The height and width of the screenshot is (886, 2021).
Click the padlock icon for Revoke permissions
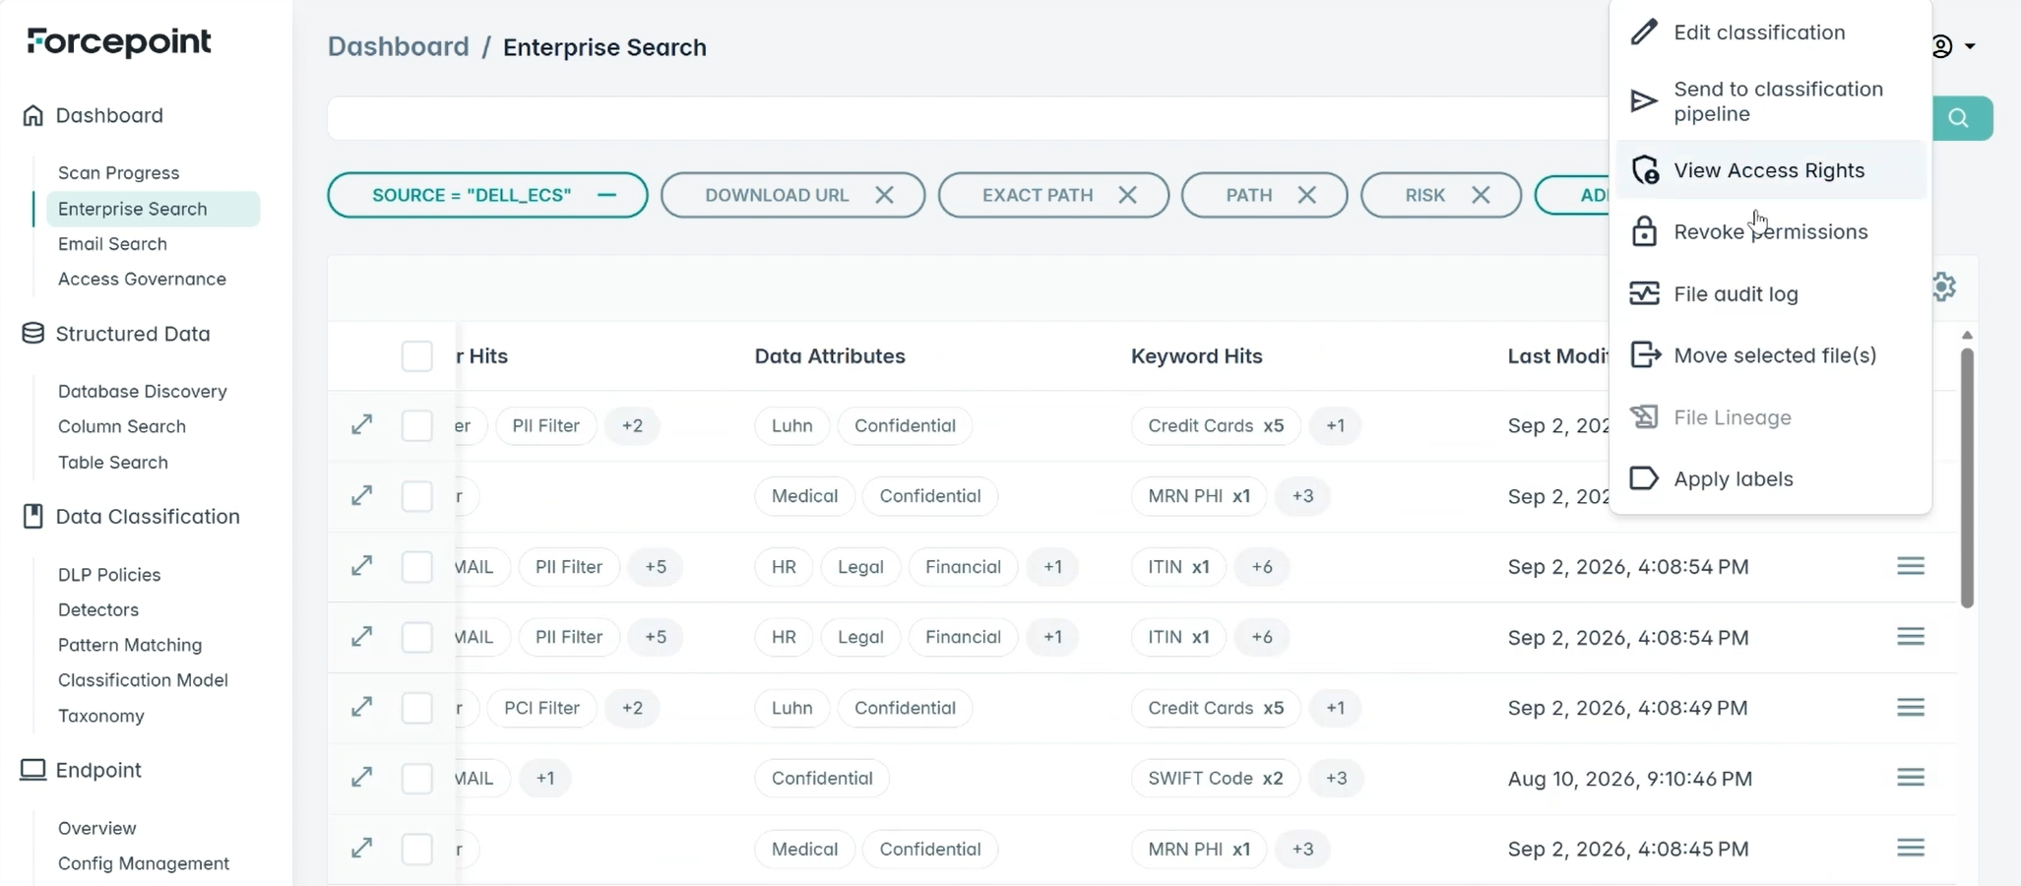click(x=1644, y=231)
